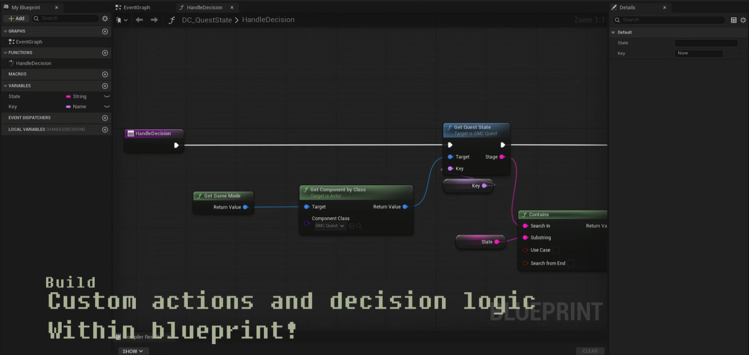Navigate forward with right arrow

click(x=154, y=20)
